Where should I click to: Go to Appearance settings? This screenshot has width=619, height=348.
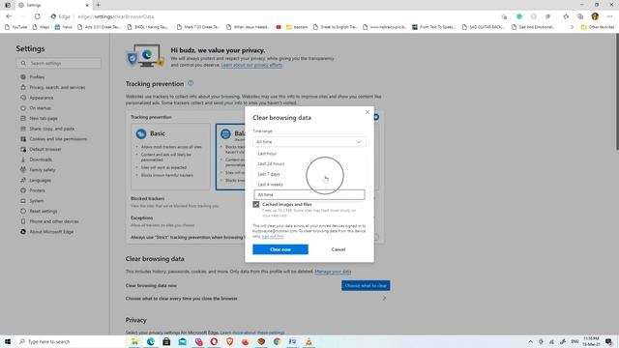(41, 98)
